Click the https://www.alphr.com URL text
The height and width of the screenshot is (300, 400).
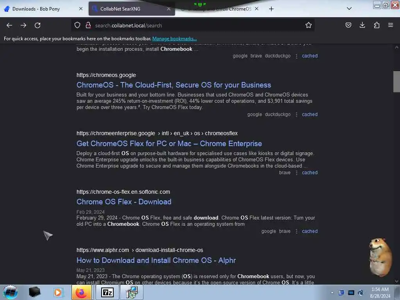pyautogui.click(x=103, y=250)
